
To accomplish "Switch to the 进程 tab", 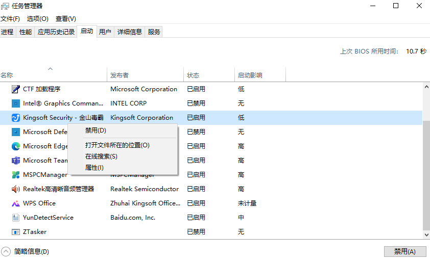I will 7,32.
